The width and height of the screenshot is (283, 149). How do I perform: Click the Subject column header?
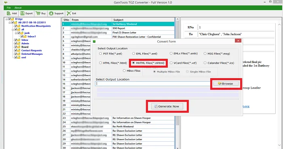[x=143, y=20]
